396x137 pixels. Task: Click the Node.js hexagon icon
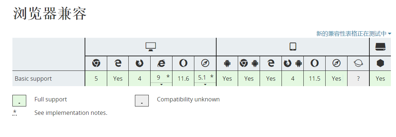tap(380, 63)
